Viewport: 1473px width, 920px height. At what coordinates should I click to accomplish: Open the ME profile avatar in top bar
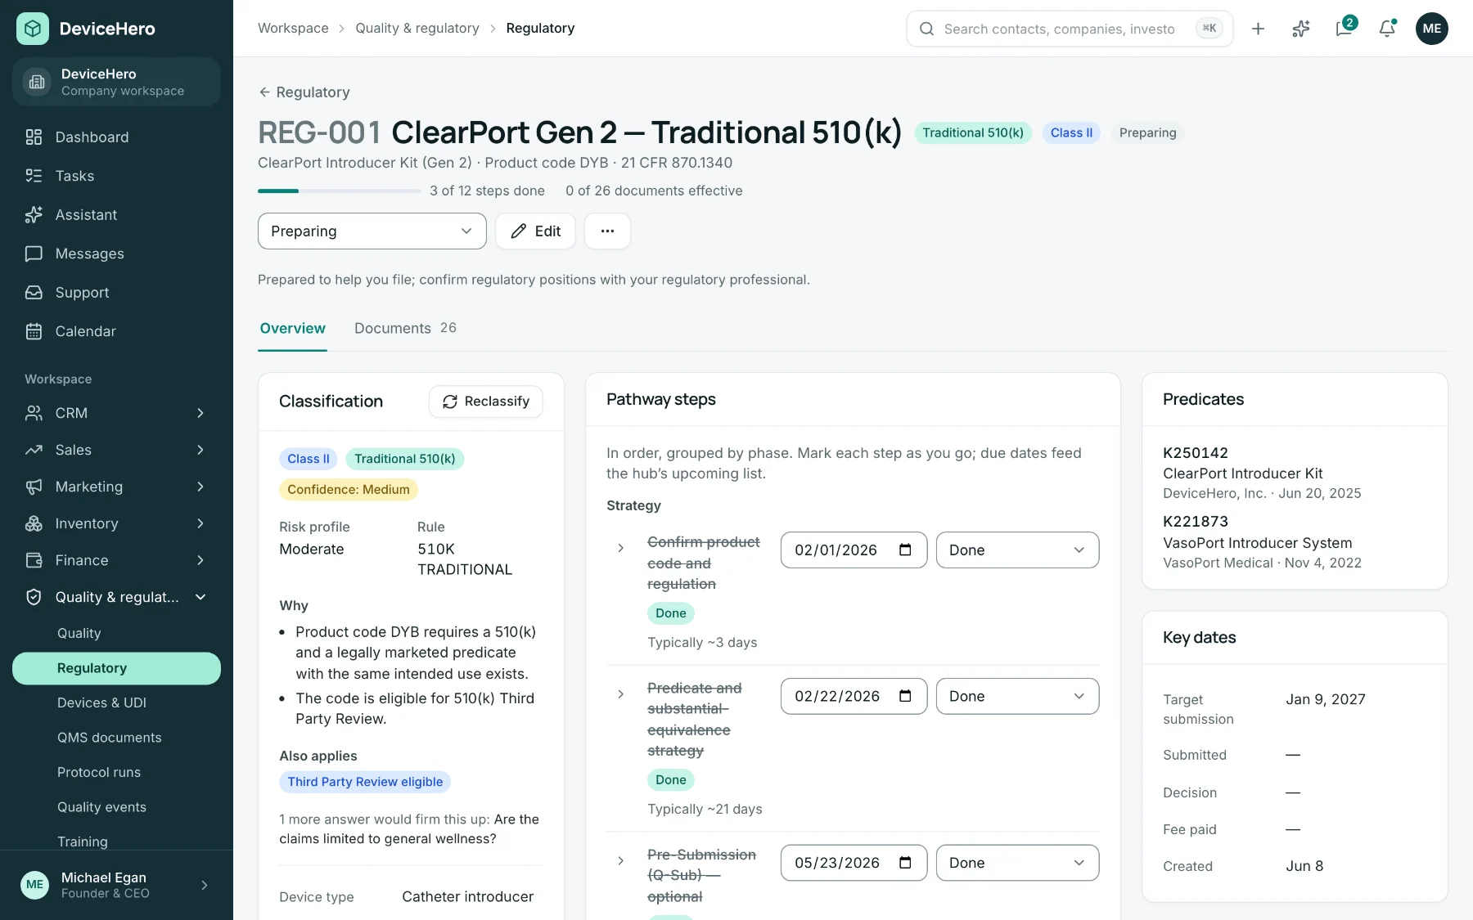click(1432, 29)
